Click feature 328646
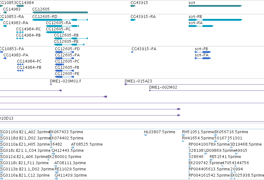This screenshot has height=180, width=264. (196, 157)
